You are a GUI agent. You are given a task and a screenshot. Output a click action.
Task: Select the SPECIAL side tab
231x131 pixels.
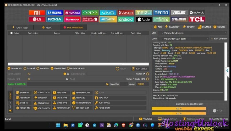click(x=10, y=107)
